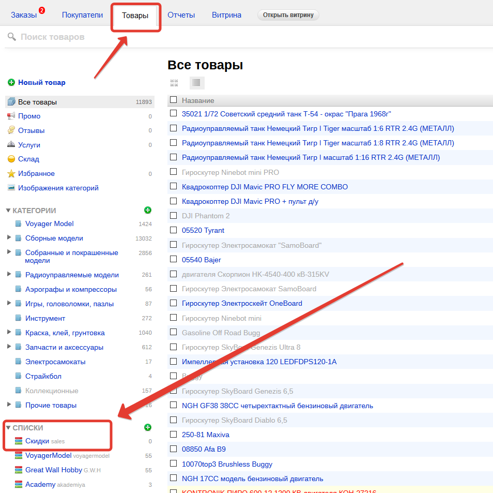
Task: Click the green plus icon beside Новый товар
Action: (11, 82)
